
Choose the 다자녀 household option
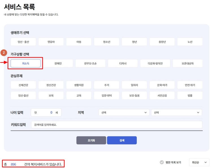(x=123, y=63)
